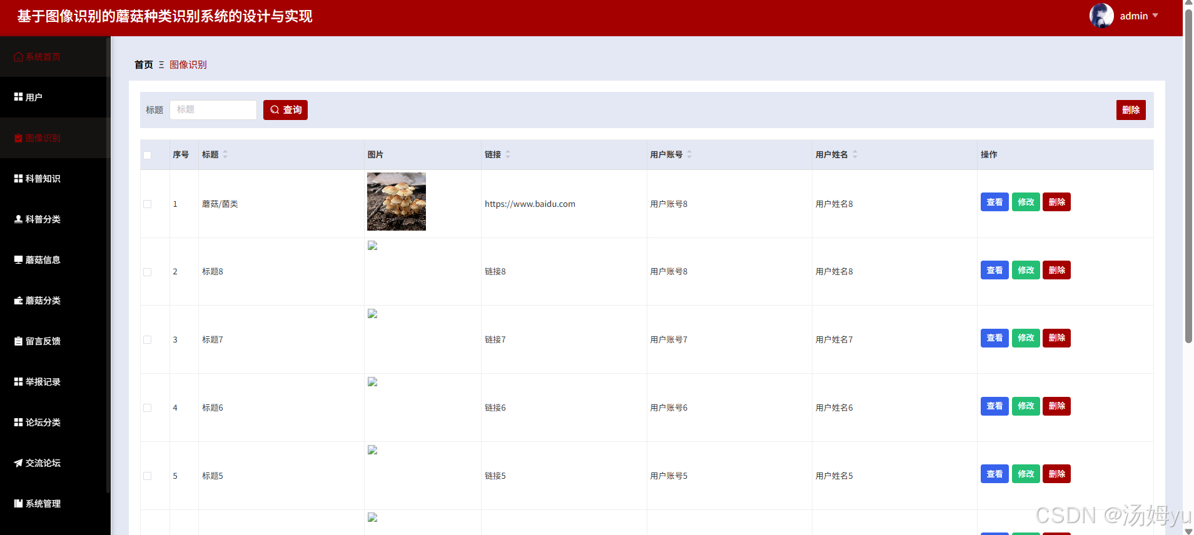This screenshot has height=535, width=1194.
Task: Open the 蘑菇信息 menu label
Action: point(43,260)
